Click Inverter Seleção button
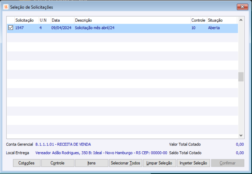Image resolution: width=252 pixels, height=174 pixels. 193,163
